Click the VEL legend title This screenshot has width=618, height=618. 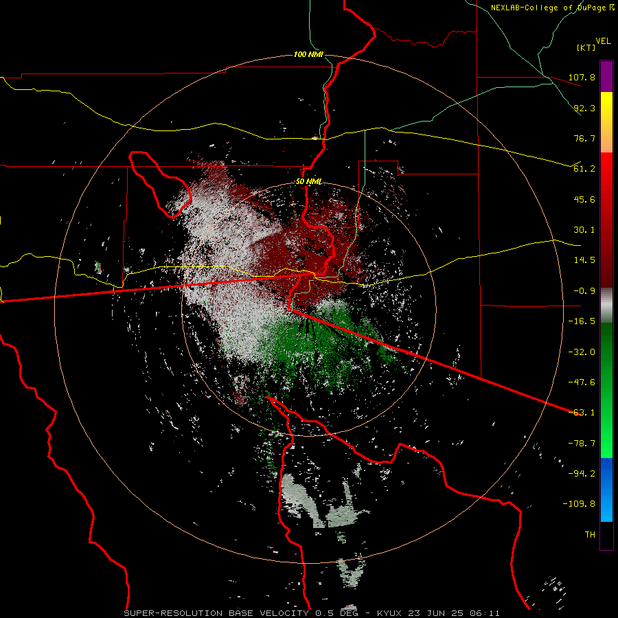[x=603, y=41]
